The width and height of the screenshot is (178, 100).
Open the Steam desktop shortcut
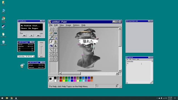pos(3,27)
